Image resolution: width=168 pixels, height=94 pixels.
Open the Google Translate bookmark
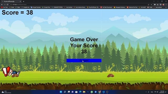tap(36, 7)
